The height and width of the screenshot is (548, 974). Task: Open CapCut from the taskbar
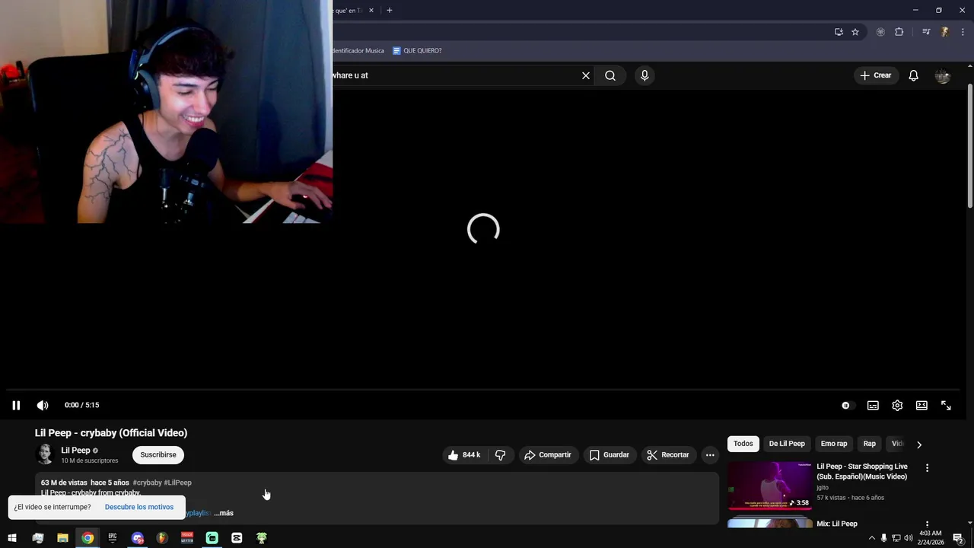237,538
